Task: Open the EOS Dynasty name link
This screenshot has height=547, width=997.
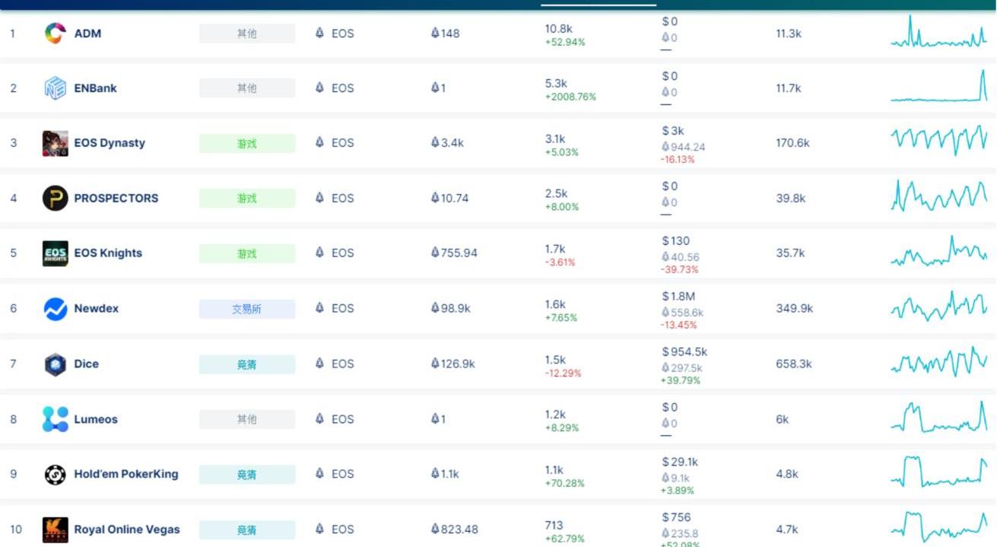Action: click(110, 143)
